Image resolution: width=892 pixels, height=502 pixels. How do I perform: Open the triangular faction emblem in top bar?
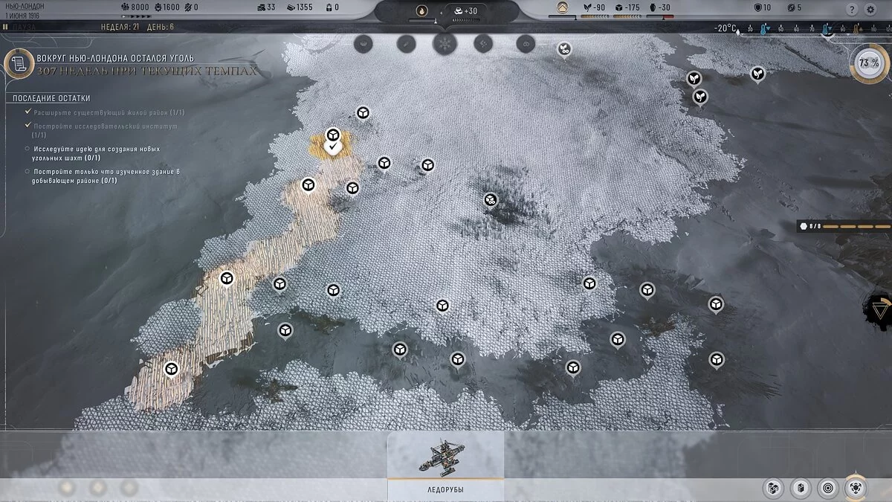pos(563,9)
